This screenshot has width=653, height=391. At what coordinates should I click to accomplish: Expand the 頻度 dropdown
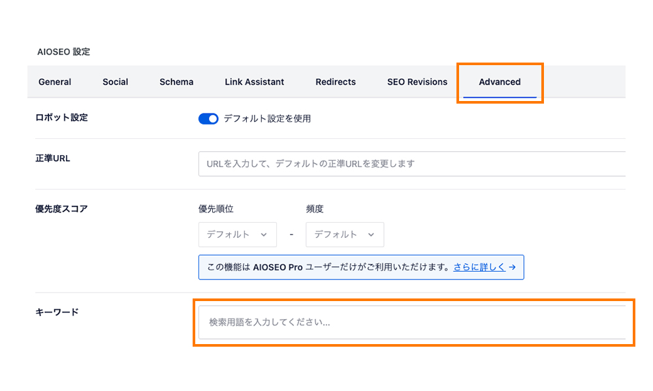(344, 235)
